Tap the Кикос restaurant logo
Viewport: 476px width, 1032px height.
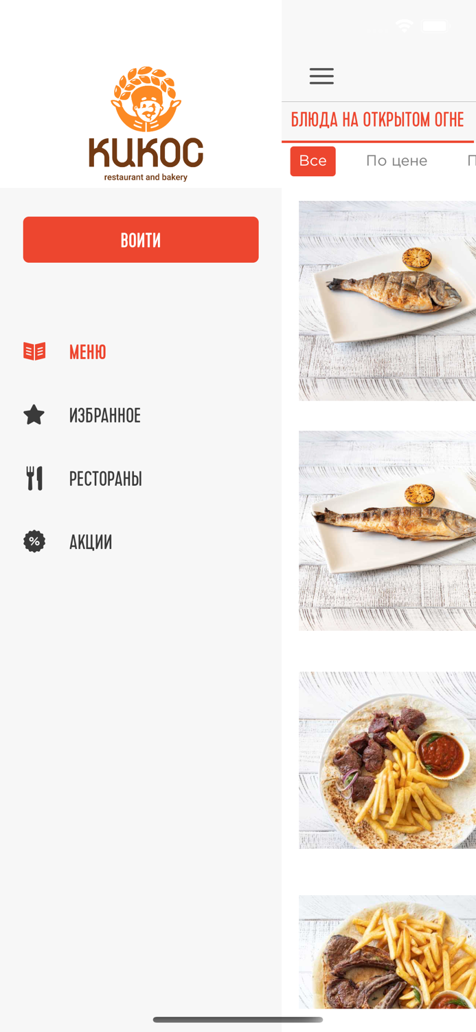tap(146, 124)
